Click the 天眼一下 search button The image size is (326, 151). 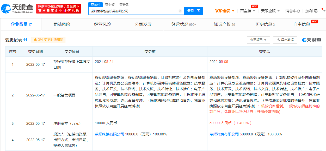point(193,11)
